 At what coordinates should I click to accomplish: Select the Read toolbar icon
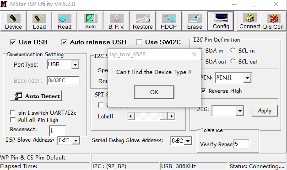point(65,21)
